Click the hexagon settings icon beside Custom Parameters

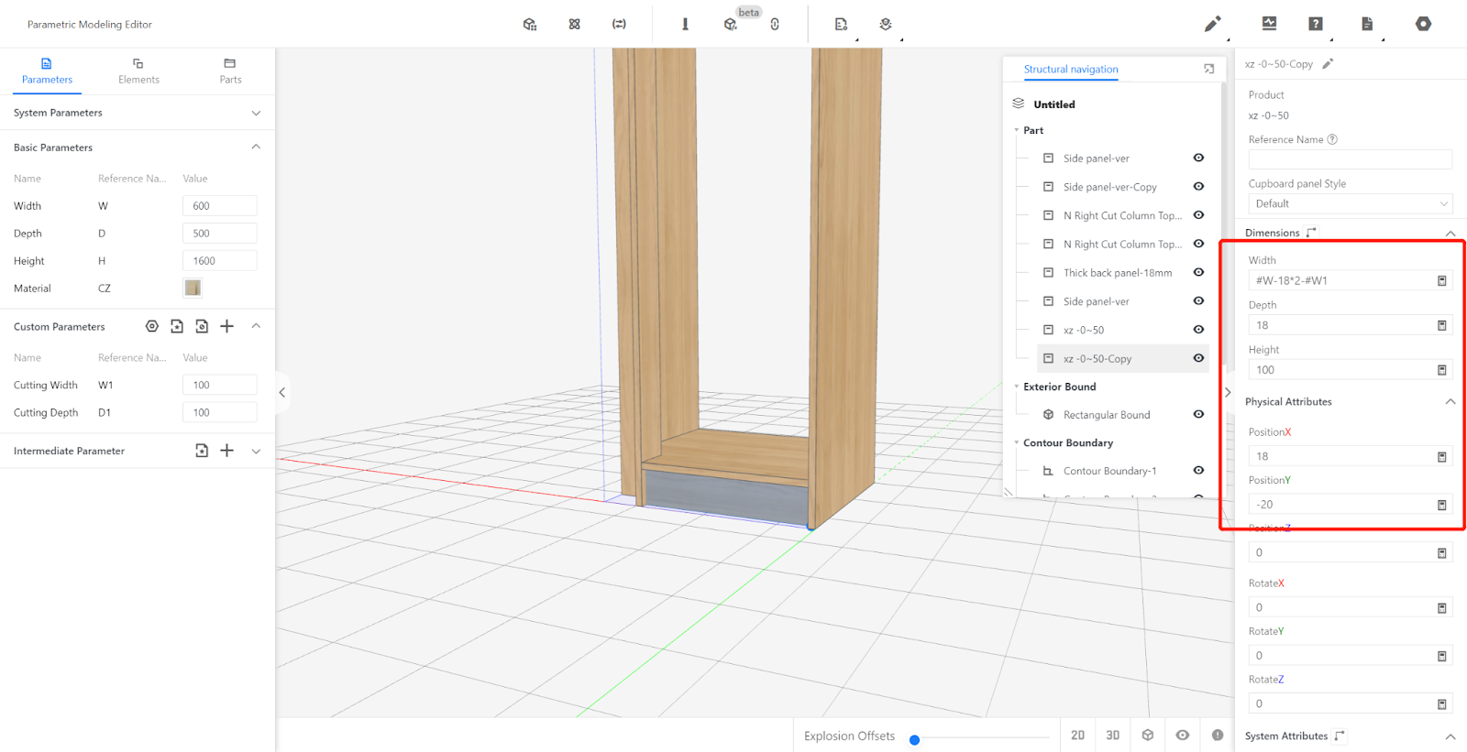coord(152,326)
